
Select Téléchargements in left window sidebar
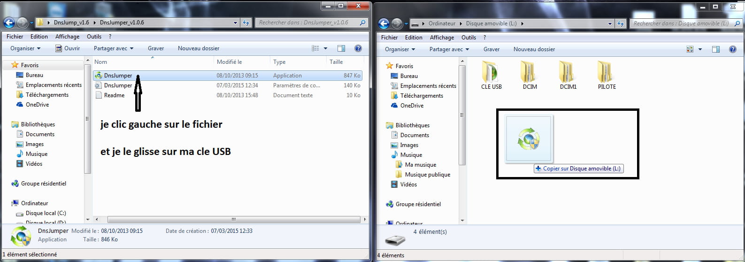click(42, 95)
